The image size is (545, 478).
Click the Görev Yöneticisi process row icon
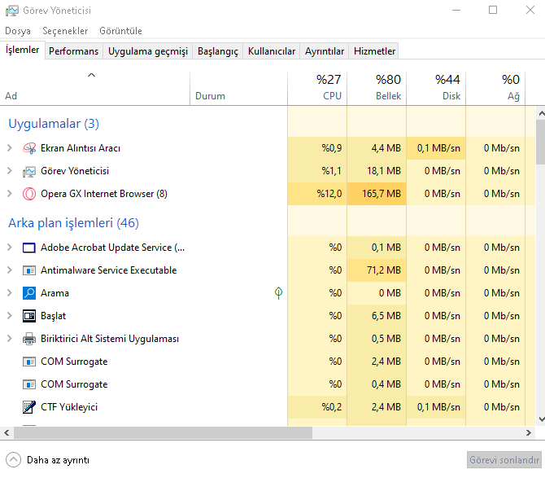29,171
